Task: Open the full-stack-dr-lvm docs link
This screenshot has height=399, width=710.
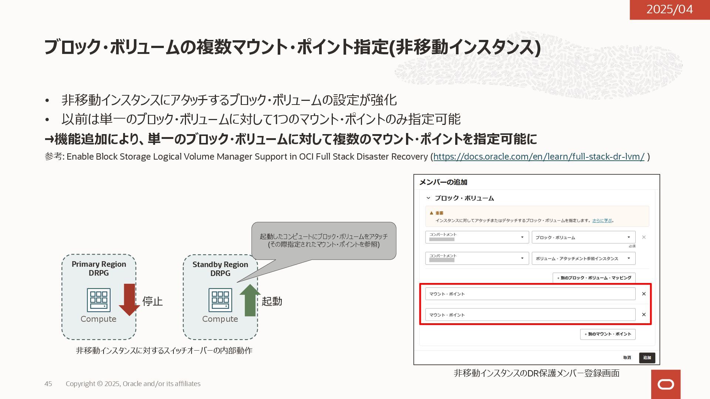Action: click(539, 157)
